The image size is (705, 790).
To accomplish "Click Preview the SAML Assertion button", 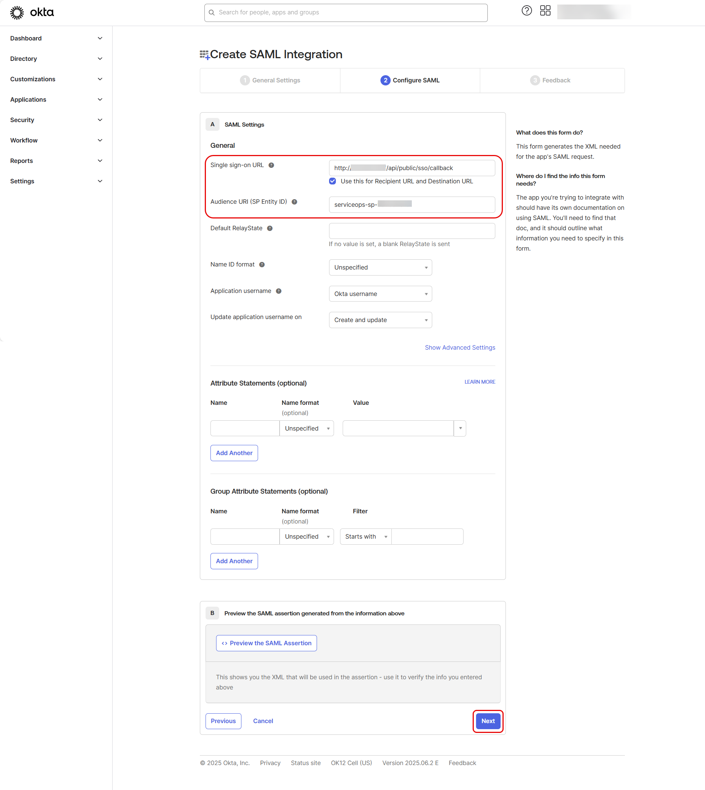I will point(266,643).
